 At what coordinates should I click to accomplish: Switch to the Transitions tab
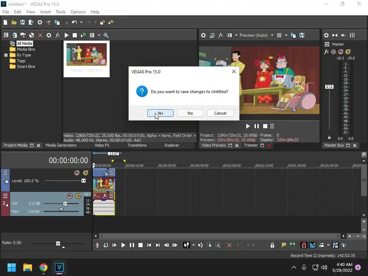point(137,145)
